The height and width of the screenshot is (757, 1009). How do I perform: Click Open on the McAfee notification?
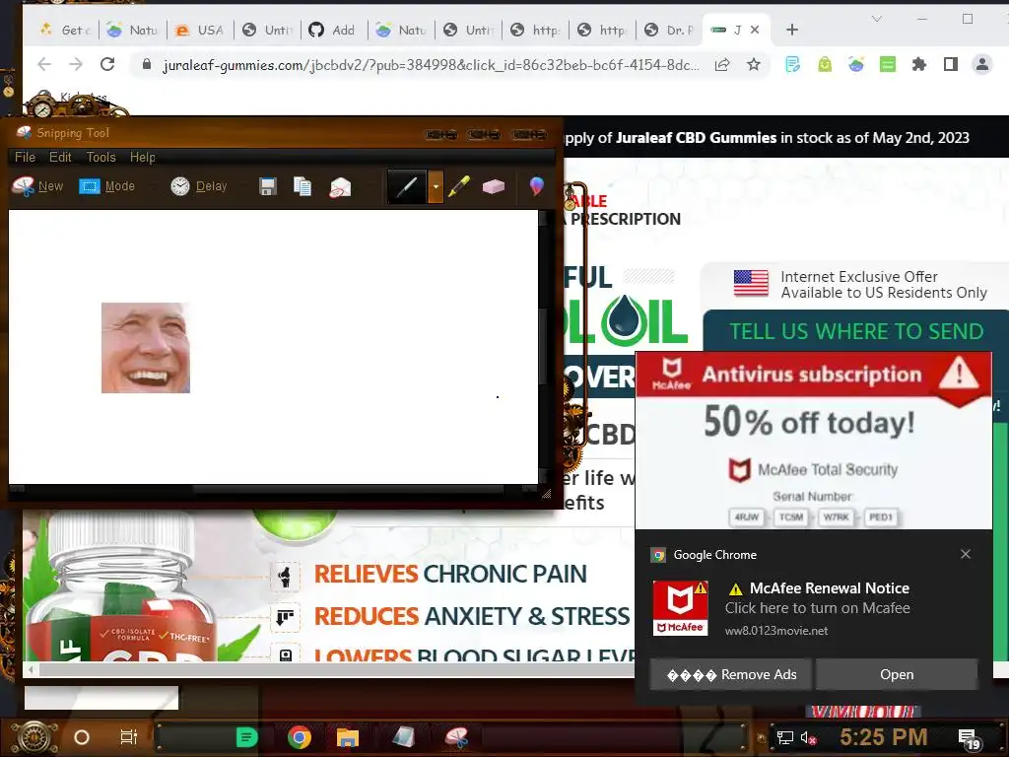coord(897,674)
